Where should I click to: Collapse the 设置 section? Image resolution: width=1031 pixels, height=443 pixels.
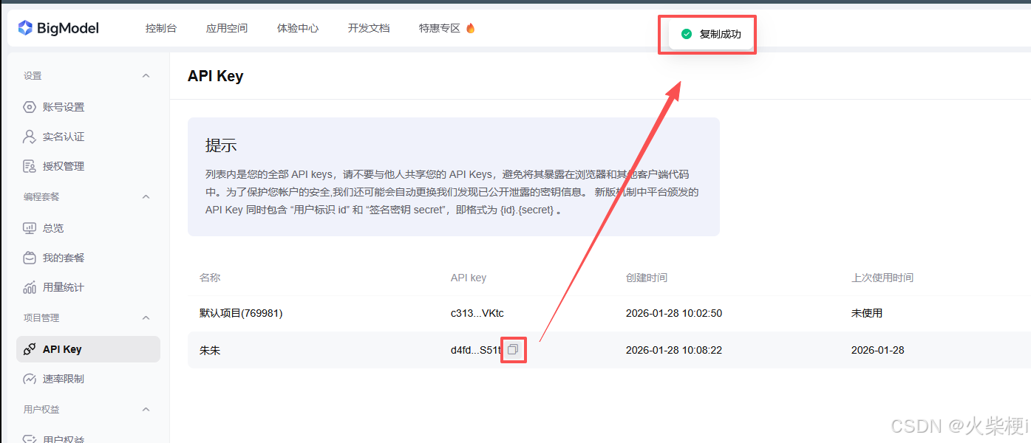(146, 75)
